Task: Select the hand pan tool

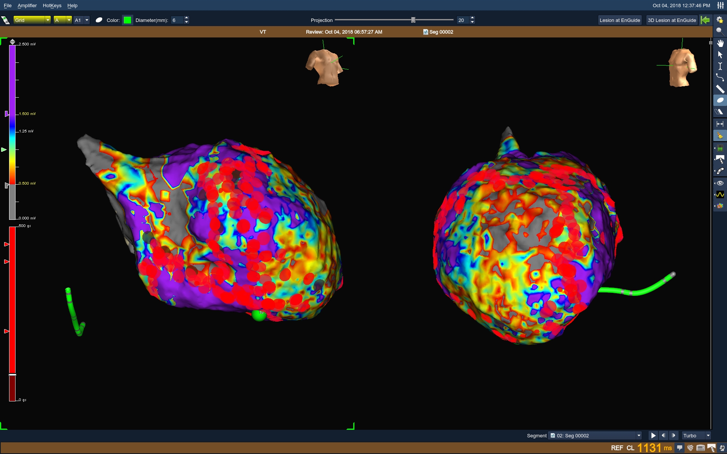Action: pyautogui.click(x=720, y=43)
